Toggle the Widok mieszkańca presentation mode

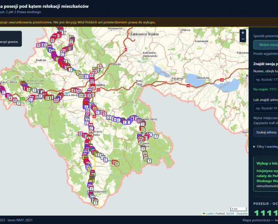click(266, 45)
